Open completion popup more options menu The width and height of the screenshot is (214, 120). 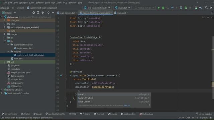tap(149, 105)
